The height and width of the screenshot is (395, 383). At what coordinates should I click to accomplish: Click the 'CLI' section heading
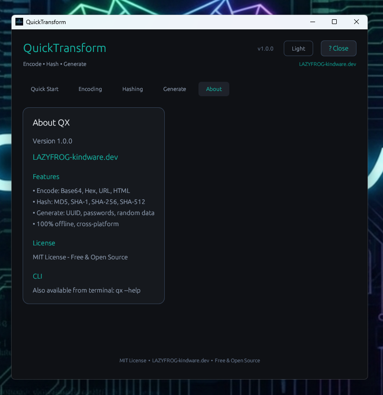coord(38,276)
